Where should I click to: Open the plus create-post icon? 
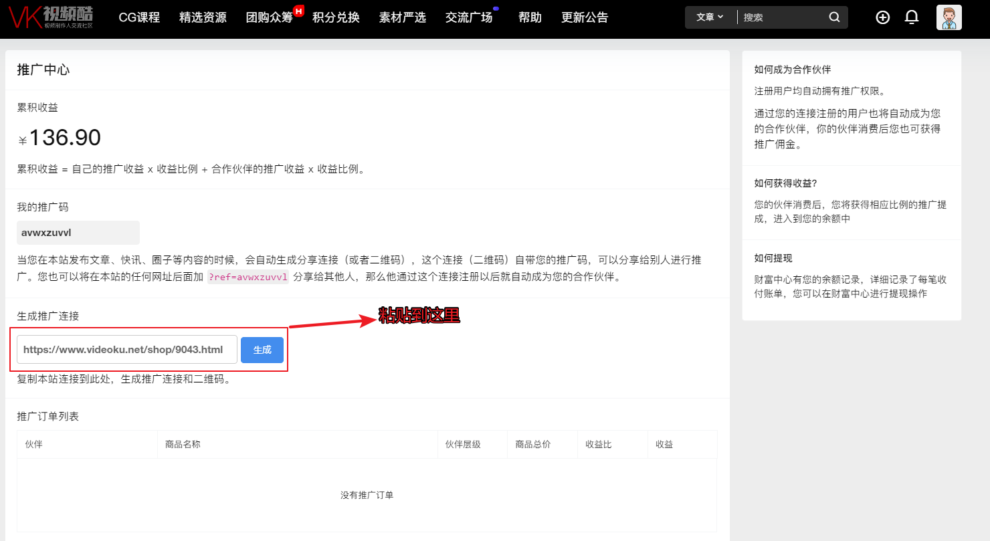point(882,17)
